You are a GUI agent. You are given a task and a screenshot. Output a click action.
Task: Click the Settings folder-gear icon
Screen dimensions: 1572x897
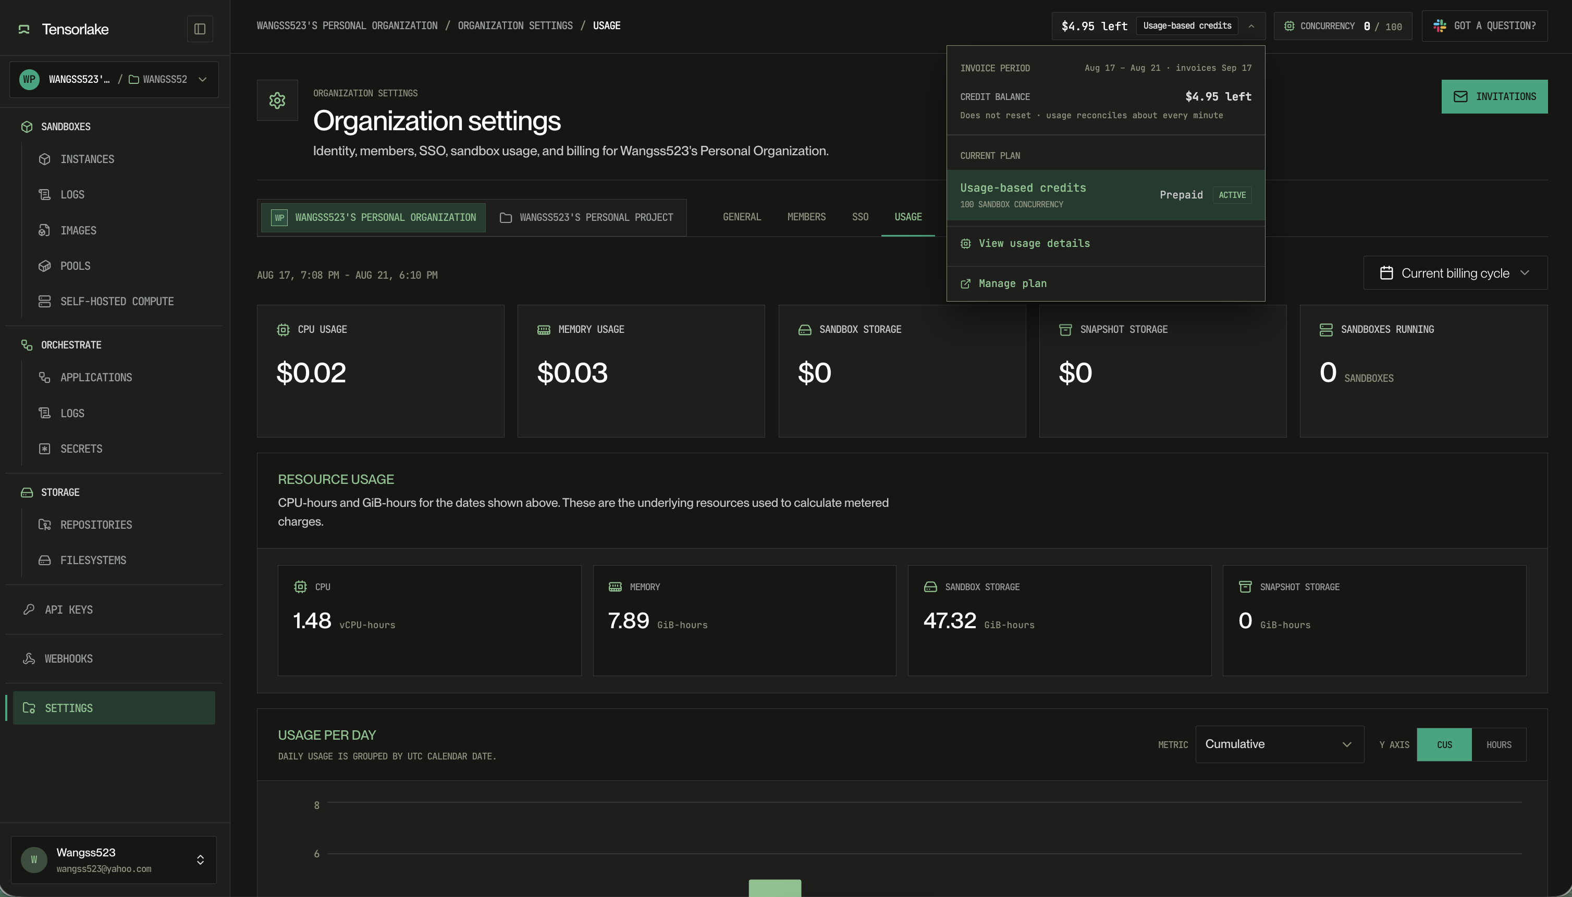(29, 708)
